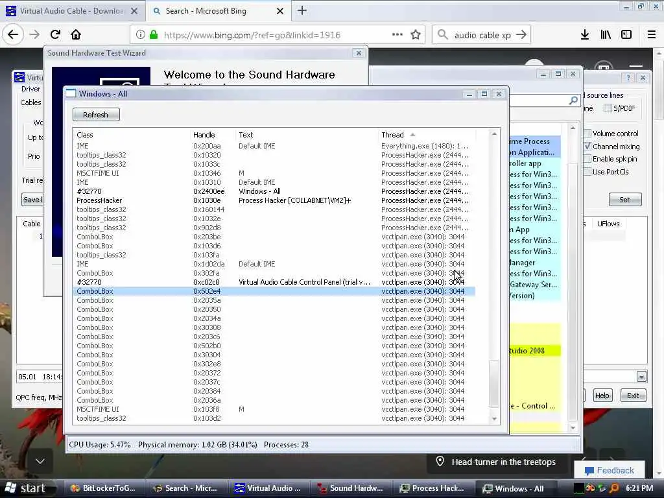Select the highlighted ComboBox row 0x502e4
This screenshot has height=498, width=664.
coord(274,291)
